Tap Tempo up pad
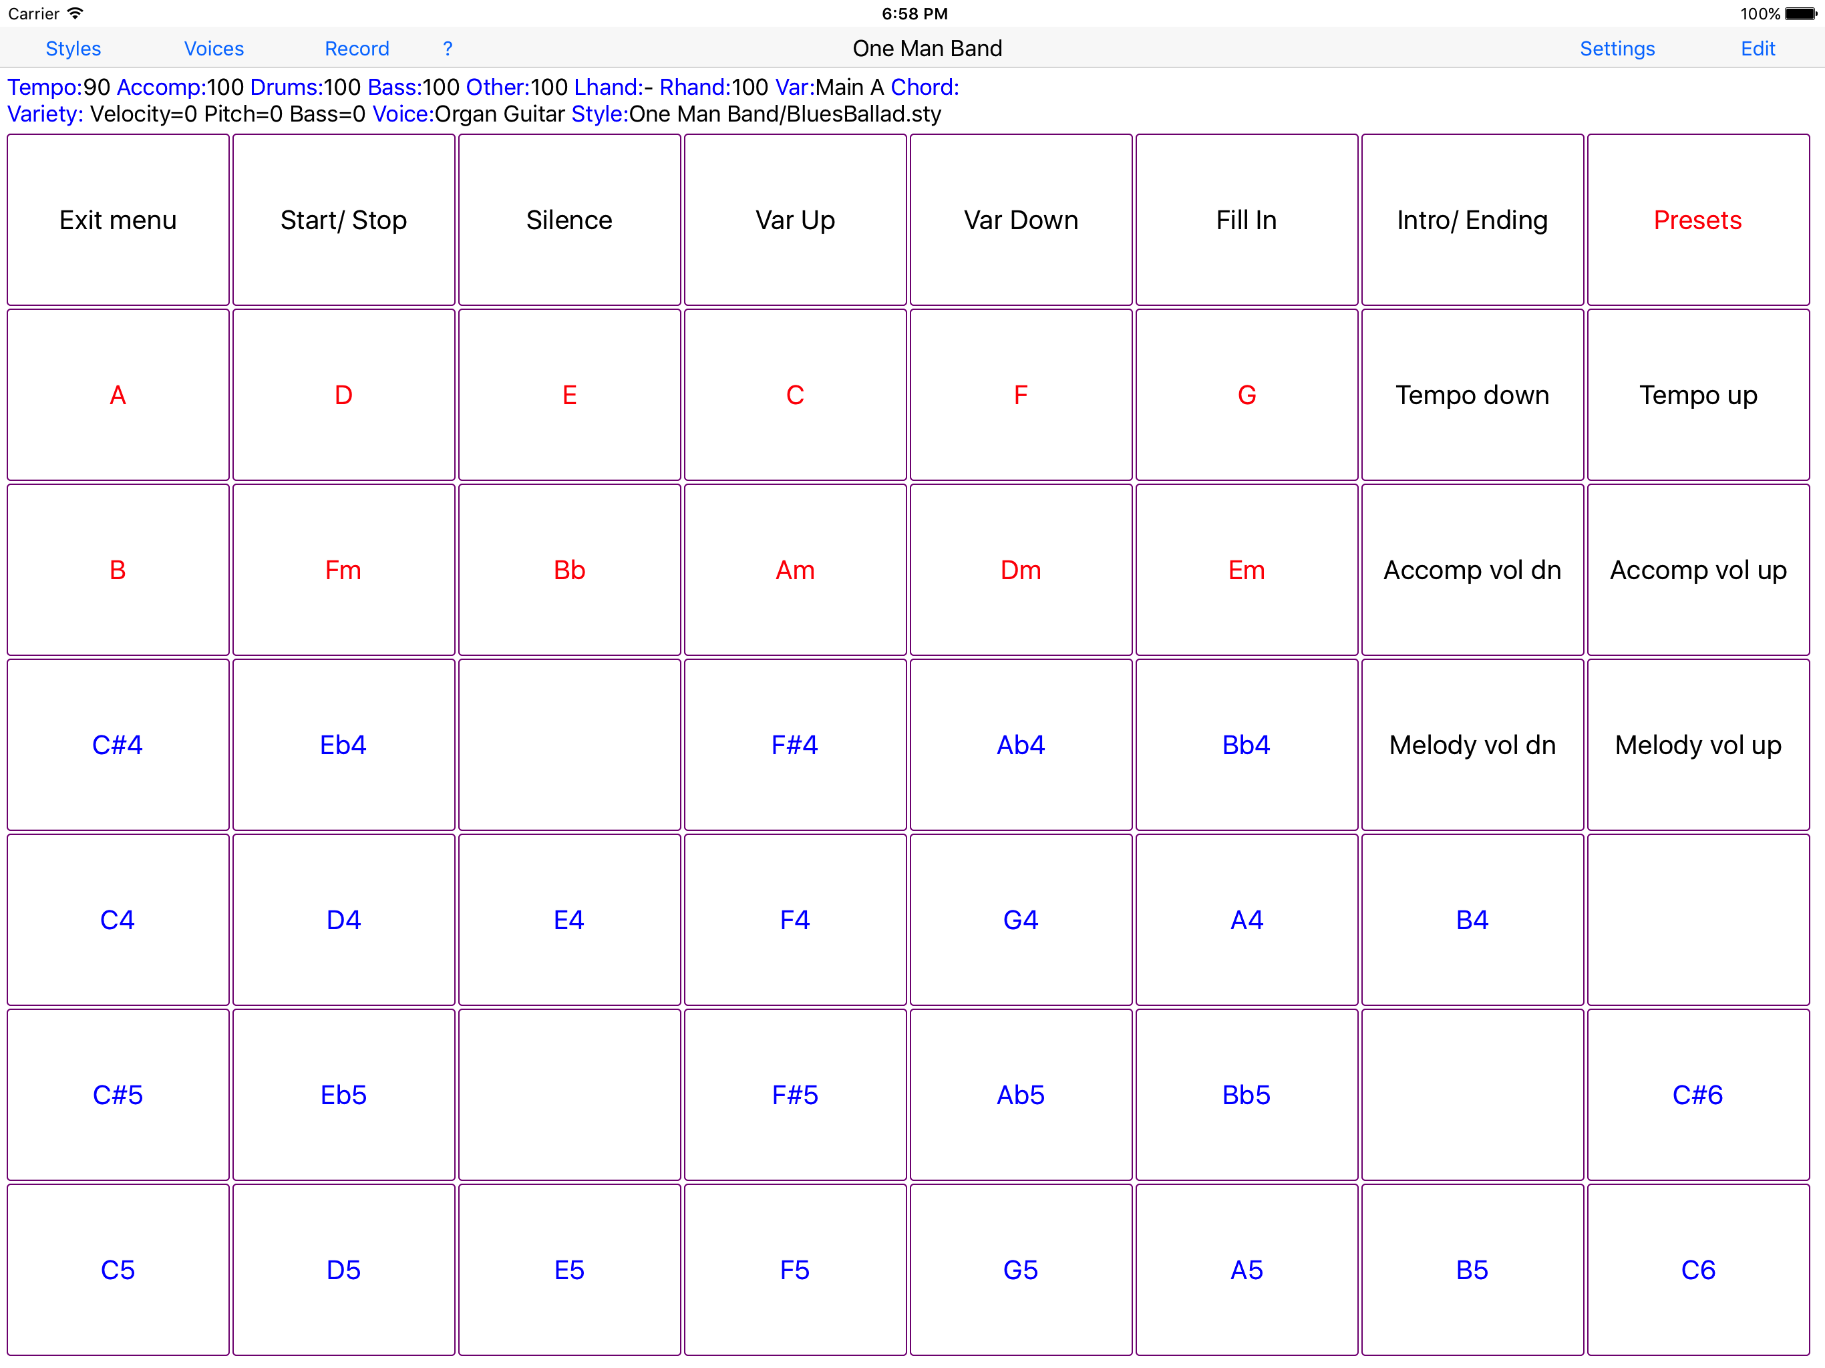1825x1368 pixels. [x=1698, y=395]
